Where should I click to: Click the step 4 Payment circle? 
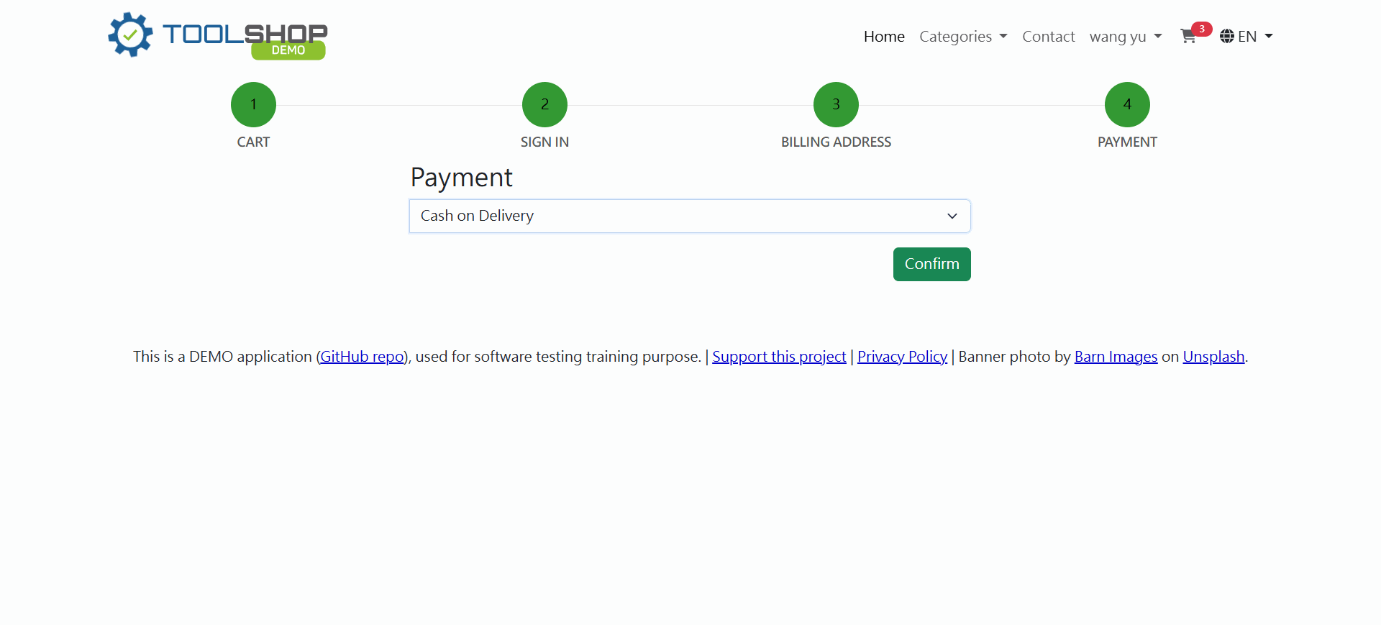(x=1127, y=105)
